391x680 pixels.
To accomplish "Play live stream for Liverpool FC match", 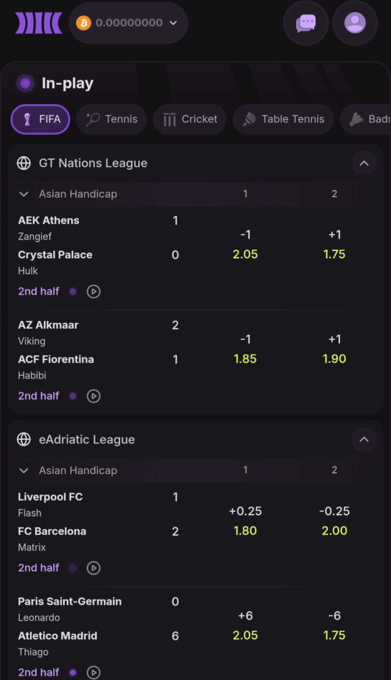I will (94, 568).
